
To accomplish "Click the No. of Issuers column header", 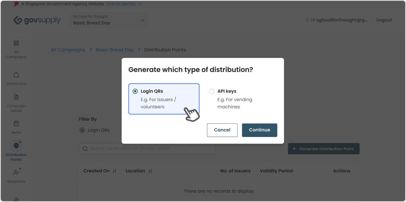I will [235, 171].
